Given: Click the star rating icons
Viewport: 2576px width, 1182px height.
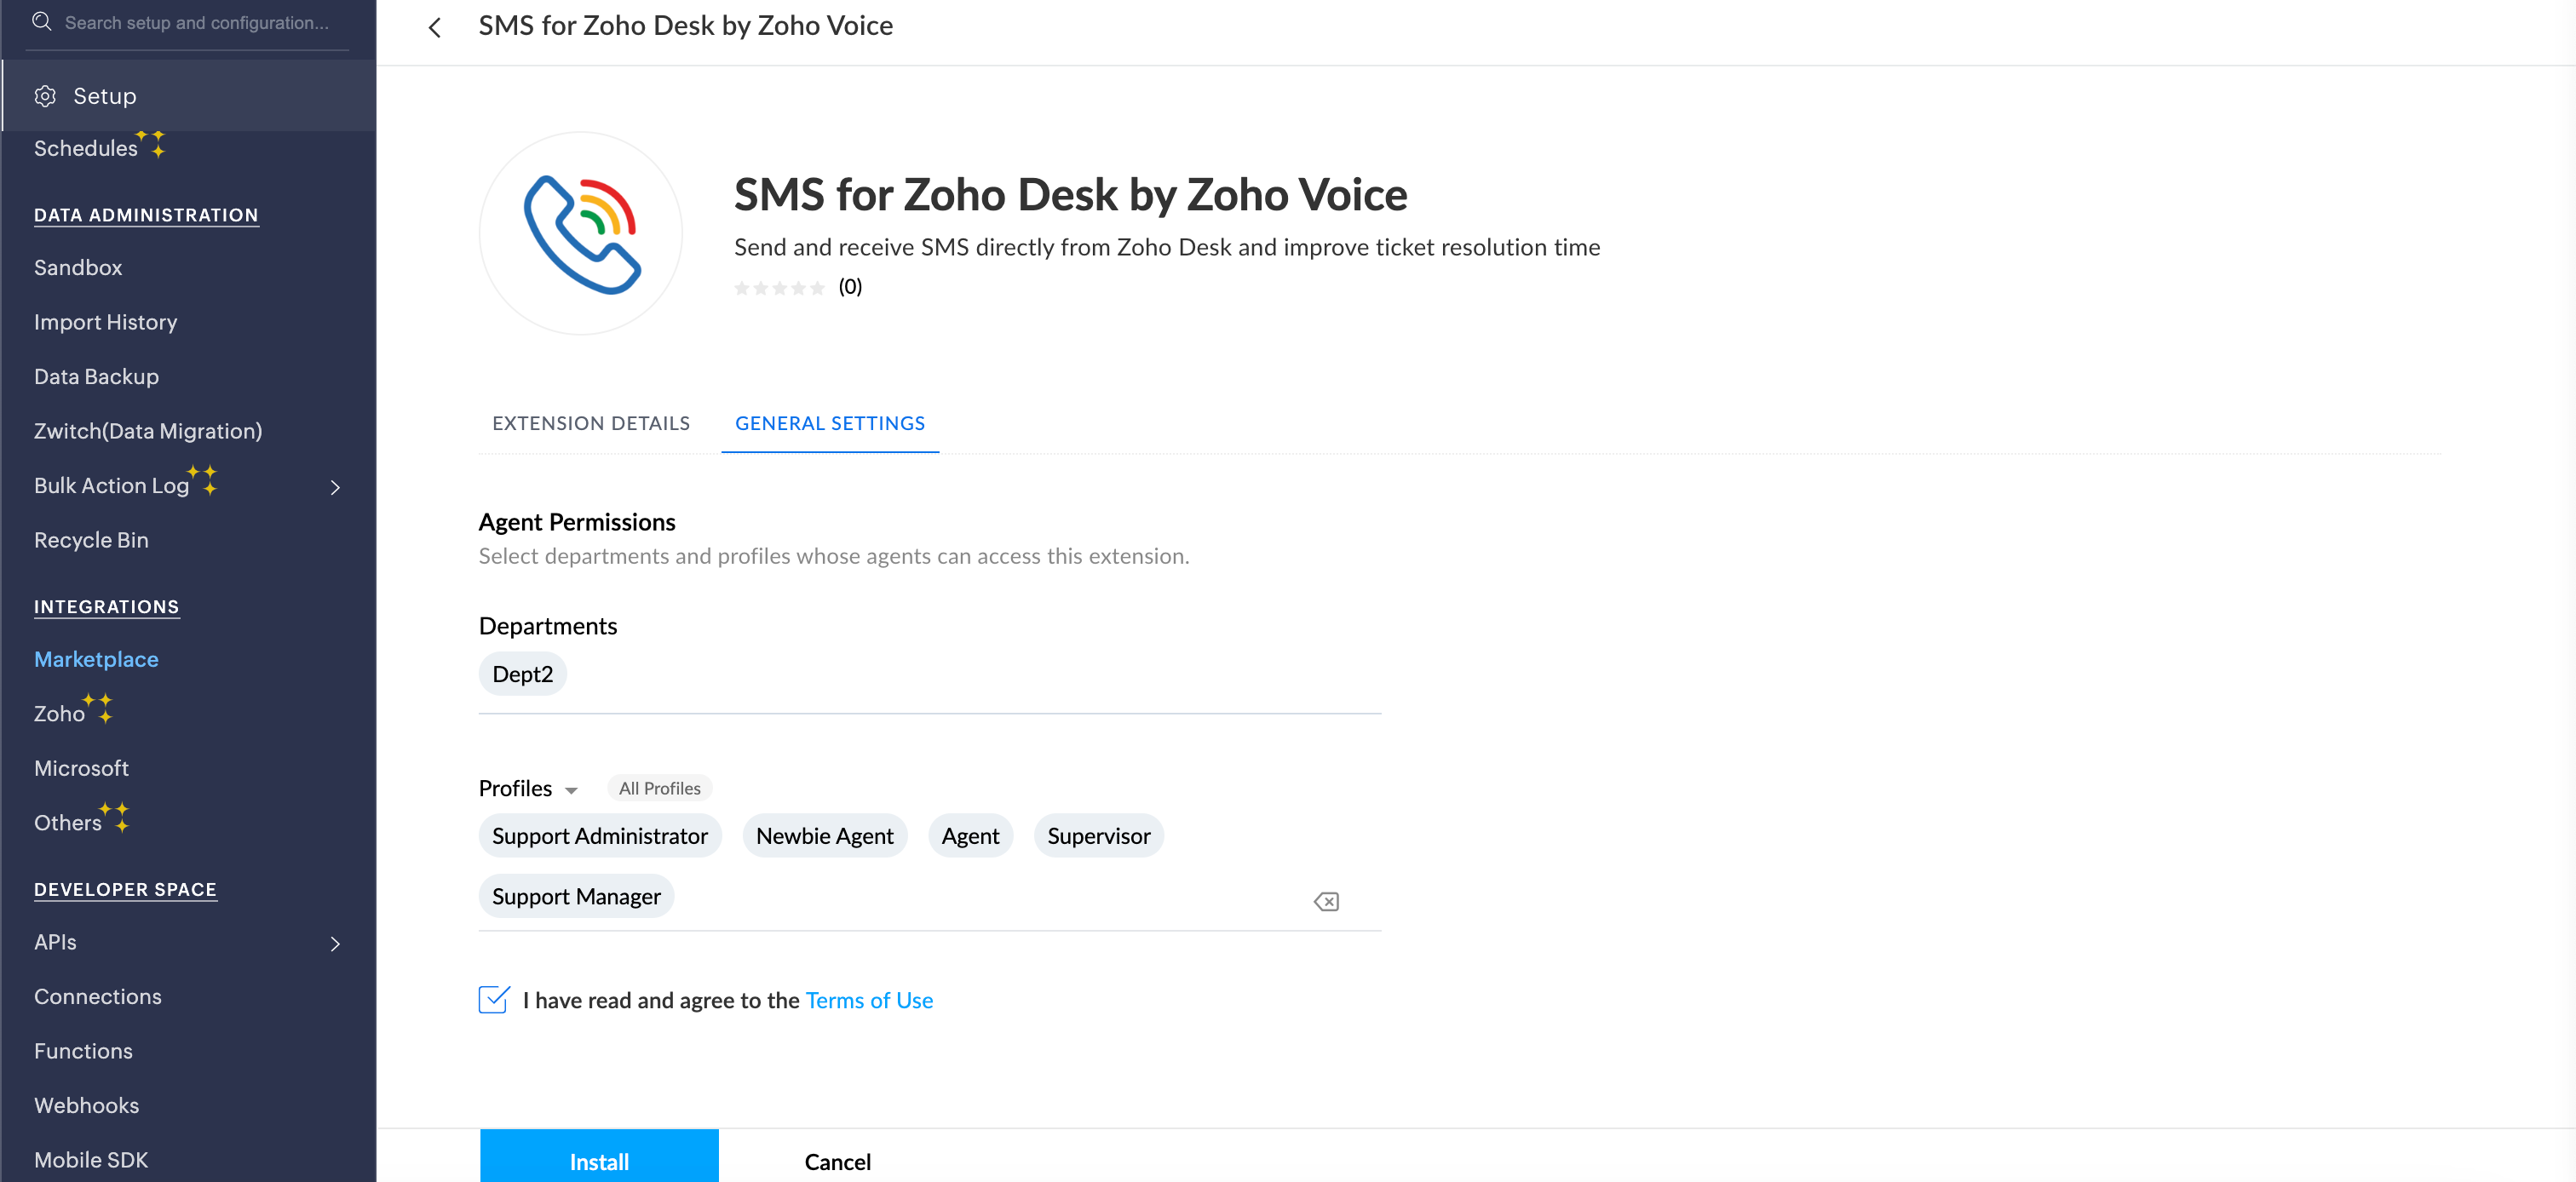Looking at the screenshot, I should click(779, 288).
